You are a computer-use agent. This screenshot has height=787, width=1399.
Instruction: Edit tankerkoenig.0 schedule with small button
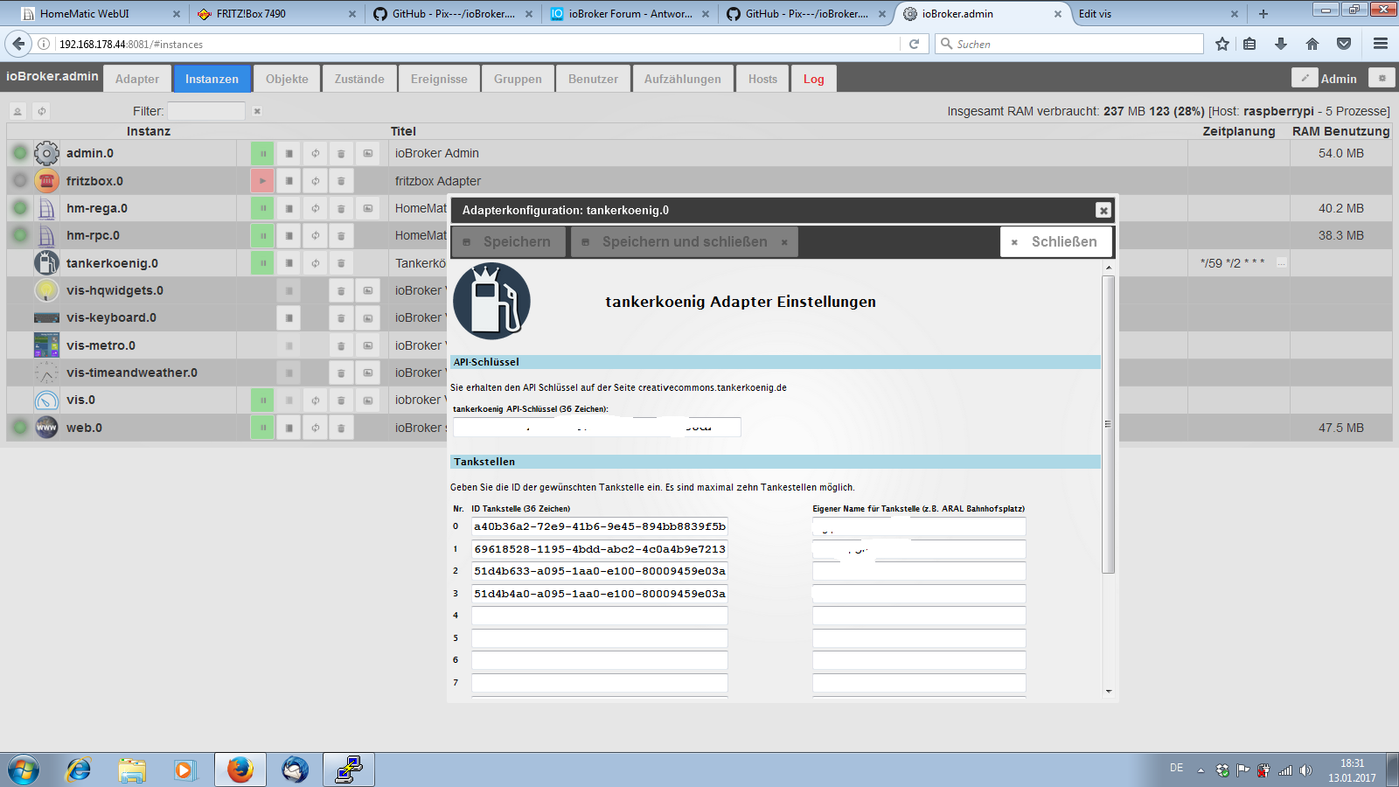(x=1282, y=262)
